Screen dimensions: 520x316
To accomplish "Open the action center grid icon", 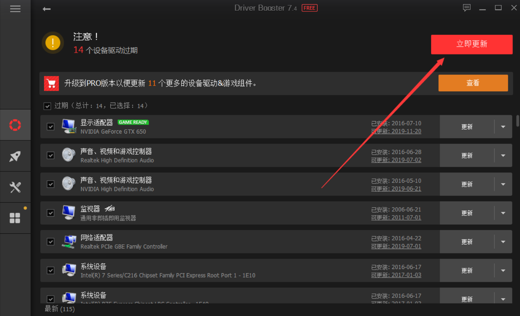I will [x=15, y=218].
